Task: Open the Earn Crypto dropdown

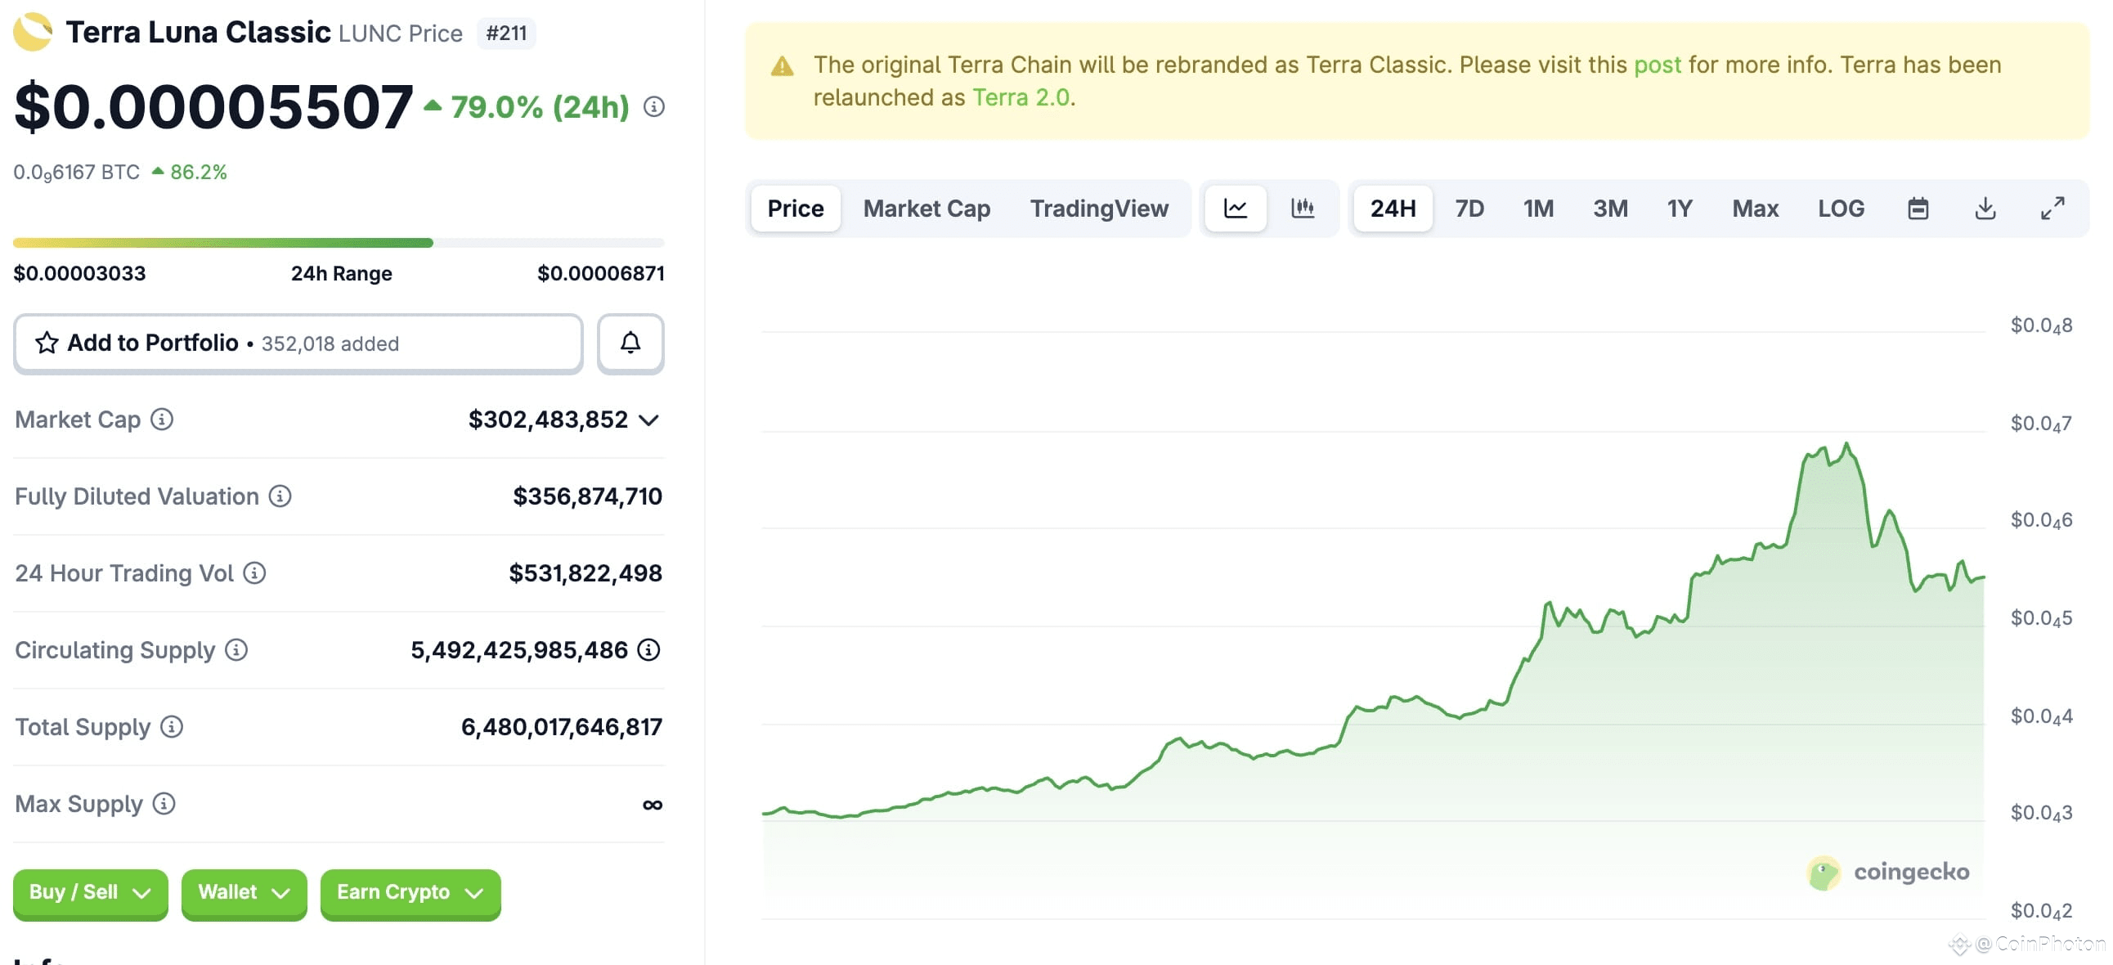Action: [x=410, y=892]
